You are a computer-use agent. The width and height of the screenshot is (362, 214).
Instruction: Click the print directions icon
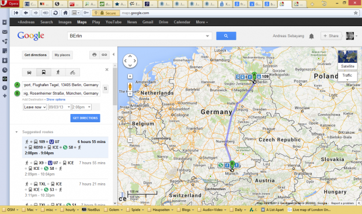[x=94, y=55]
